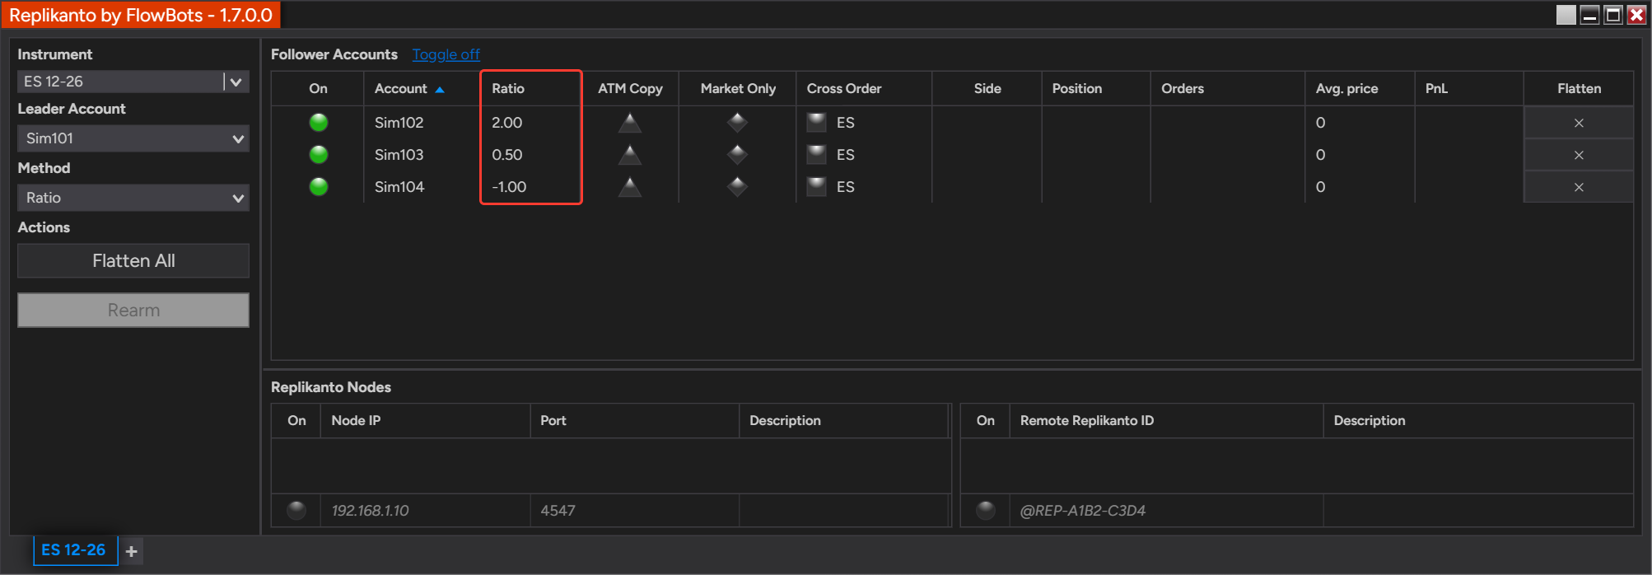Flatten Sim104 with its X button
Screen dimensions: 1652x575
[x=1579, y=187]
